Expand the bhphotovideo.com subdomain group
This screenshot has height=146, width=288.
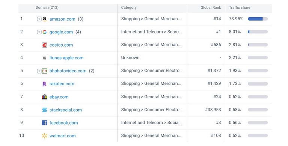39,71
